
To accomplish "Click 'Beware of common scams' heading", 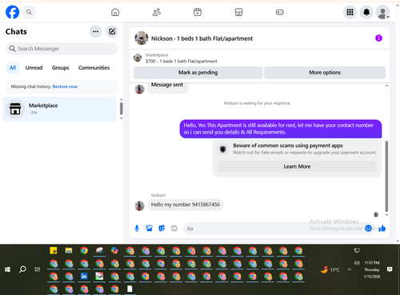I will 288,146.
